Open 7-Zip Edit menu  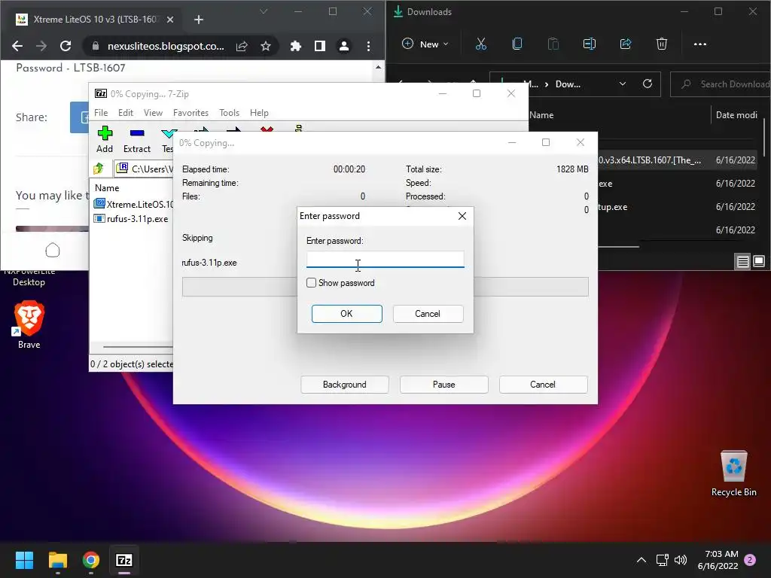point(126,113)
